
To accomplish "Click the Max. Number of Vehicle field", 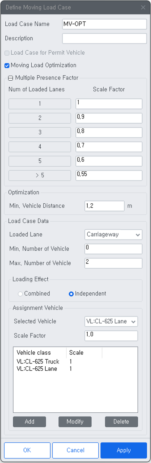I will pos(113,263).
